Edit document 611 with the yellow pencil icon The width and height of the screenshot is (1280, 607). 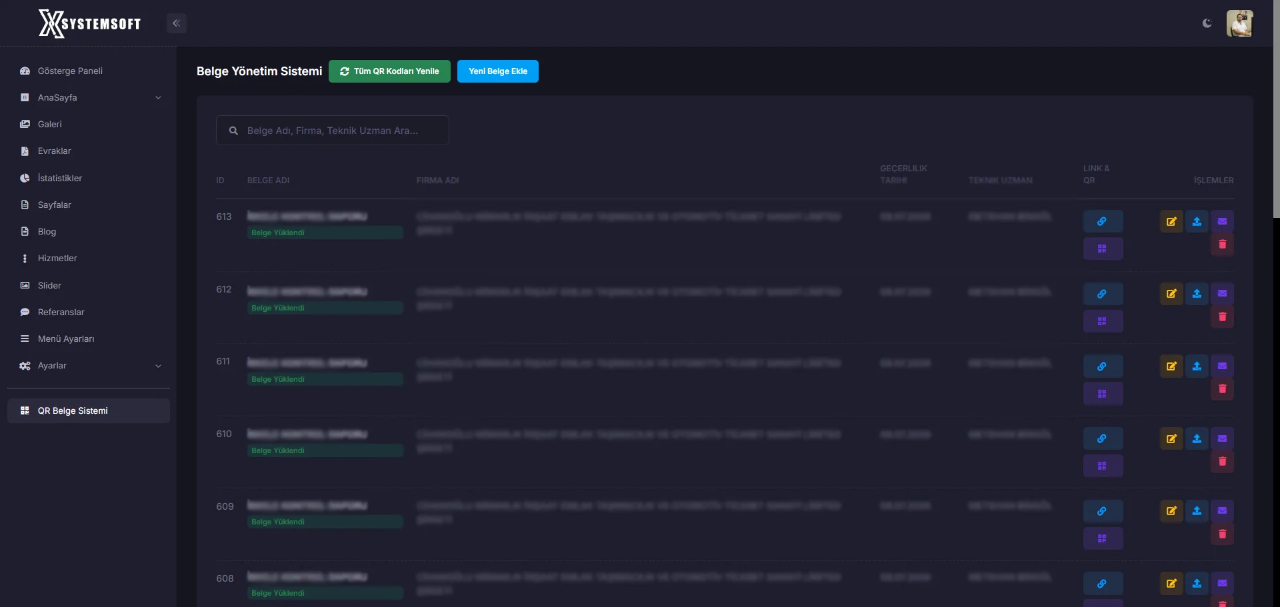click(1171, 366)
